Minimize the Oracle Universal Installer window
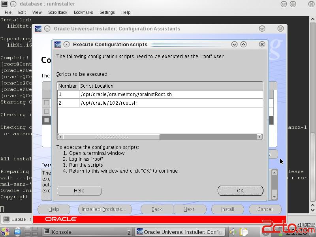This screenshot has width=316, height=237. (262, 28)
